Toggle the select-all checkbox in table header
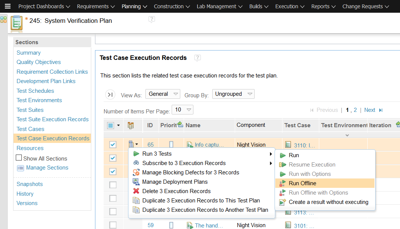400x229 pixels. tap(110, 125)
